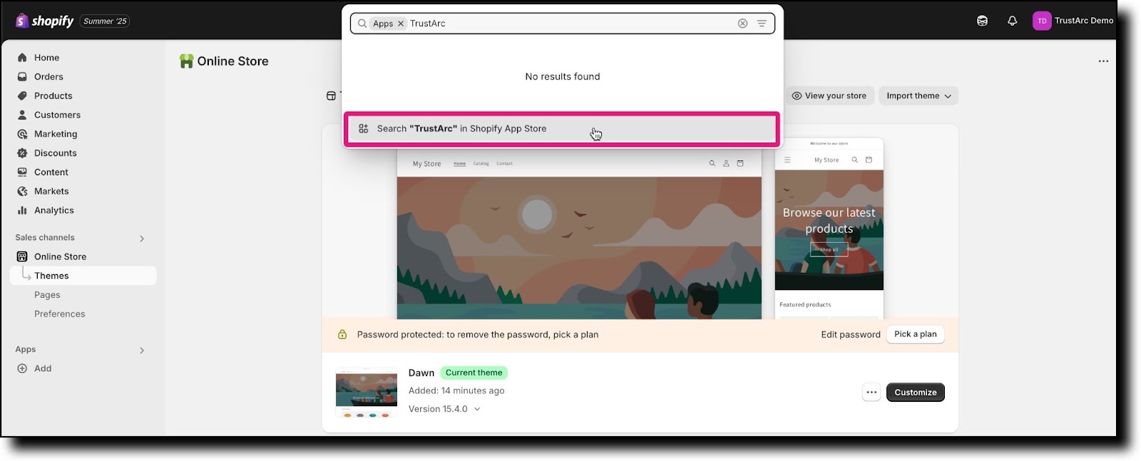This screenshot has height=461, width=1141.
Task: Expand the Apps section chevron
Action: point(142,351)
